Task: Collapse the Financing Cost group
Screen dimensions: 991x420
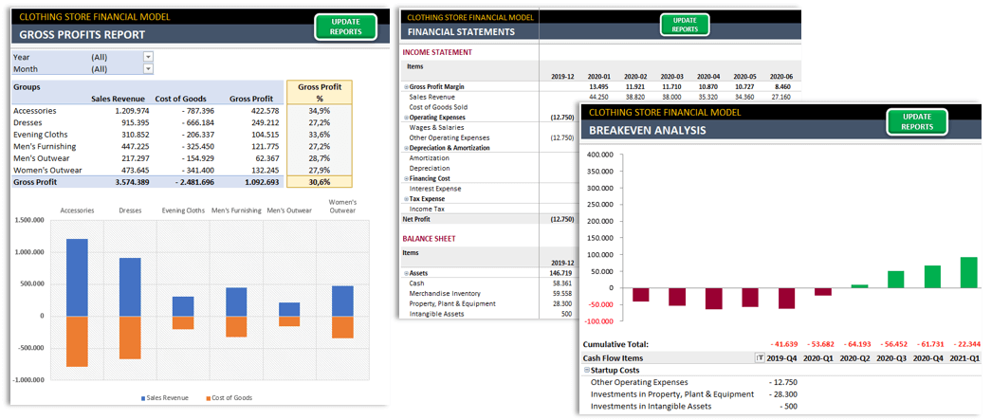Action: [406, 178]
